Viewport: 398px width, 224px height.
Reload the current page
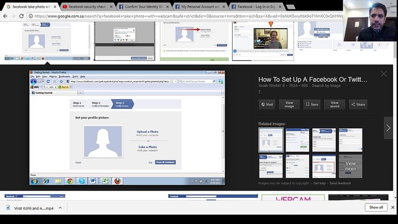pyautogui.click(x=22, y=16)
